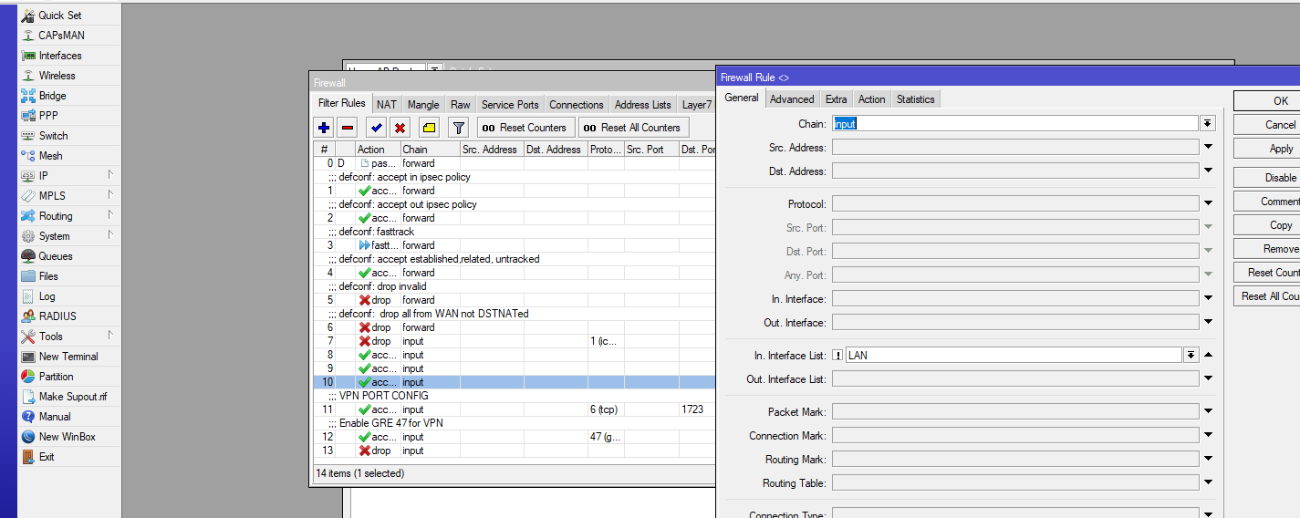The height and width of the screenshot is (518, 1300).
Task: Switch to the NAT tab
Action: tap(387, 105)
